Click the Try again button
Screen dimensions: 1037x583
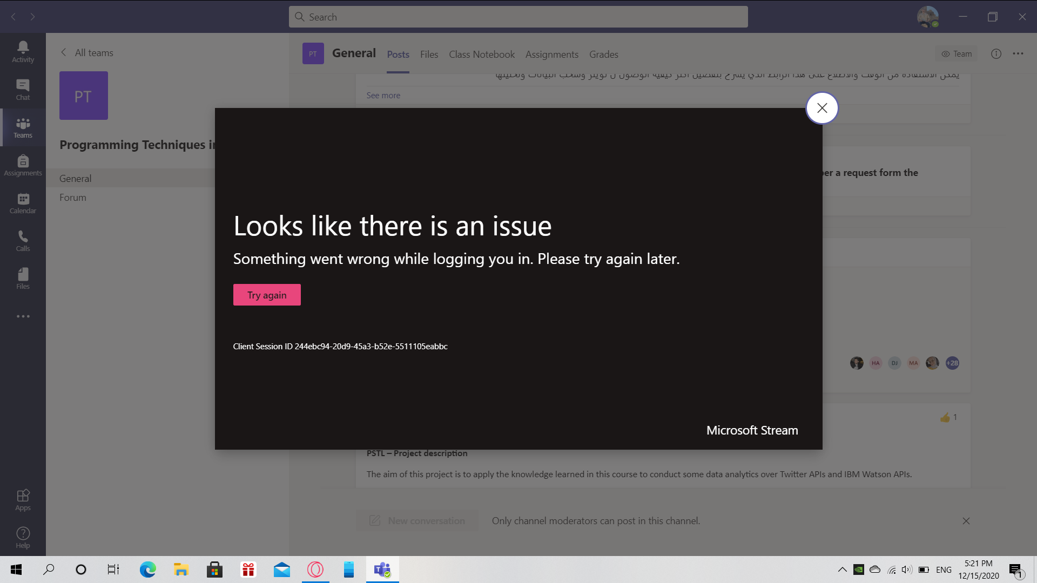[267, 295]
